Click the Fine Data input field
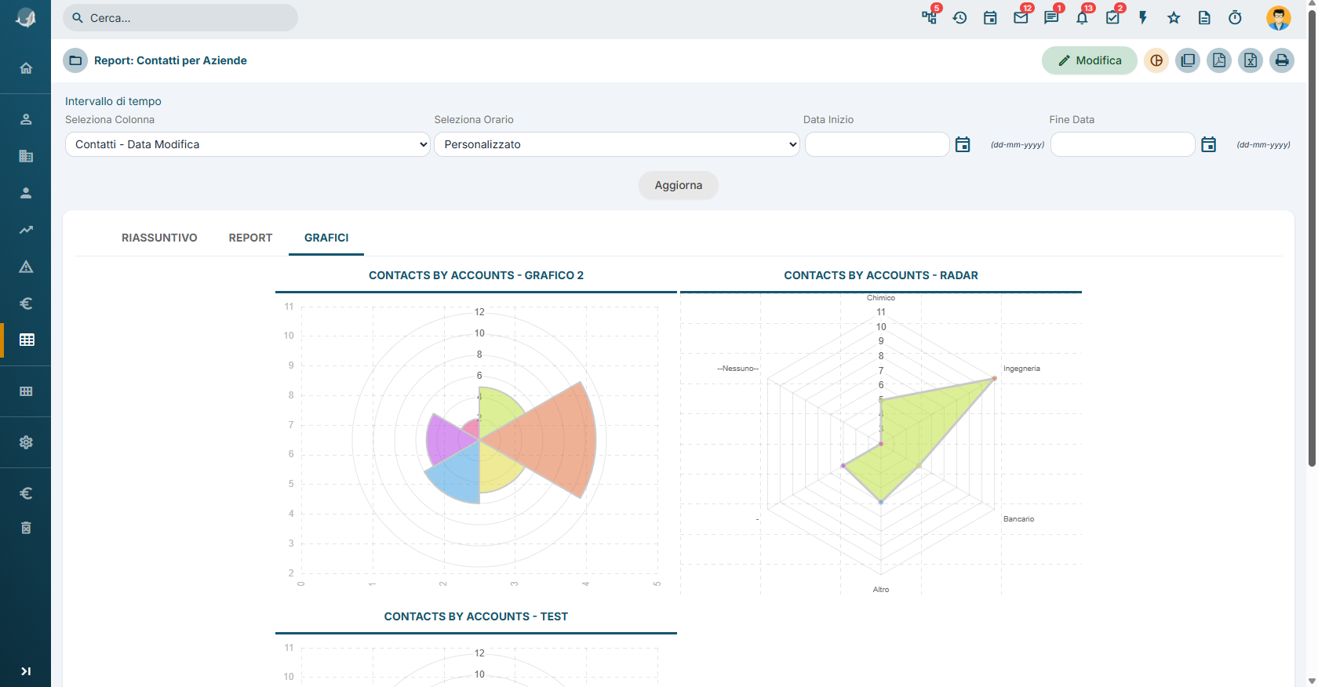This screenshot has height=687, width=1318. pos(1123,144)
